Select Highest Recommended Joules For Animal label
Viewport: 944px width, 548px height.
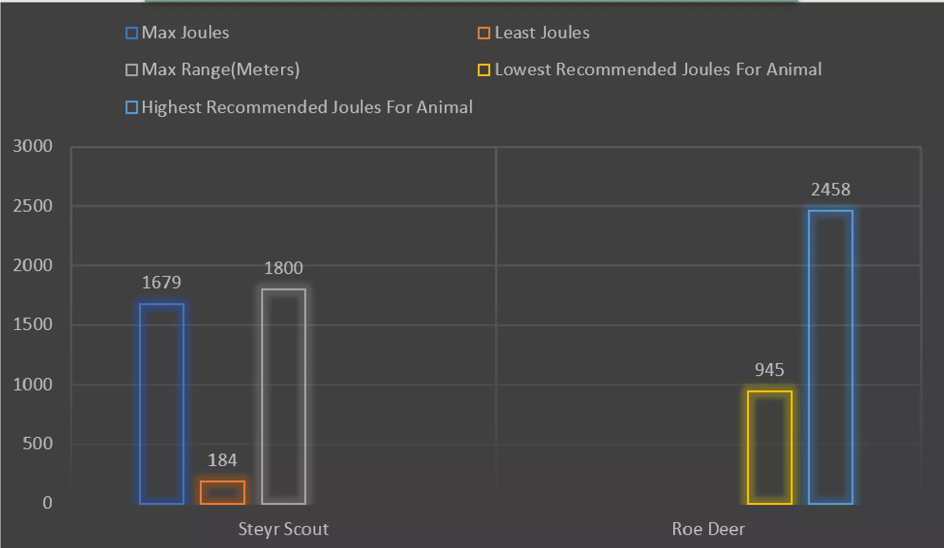pos(307,107)
